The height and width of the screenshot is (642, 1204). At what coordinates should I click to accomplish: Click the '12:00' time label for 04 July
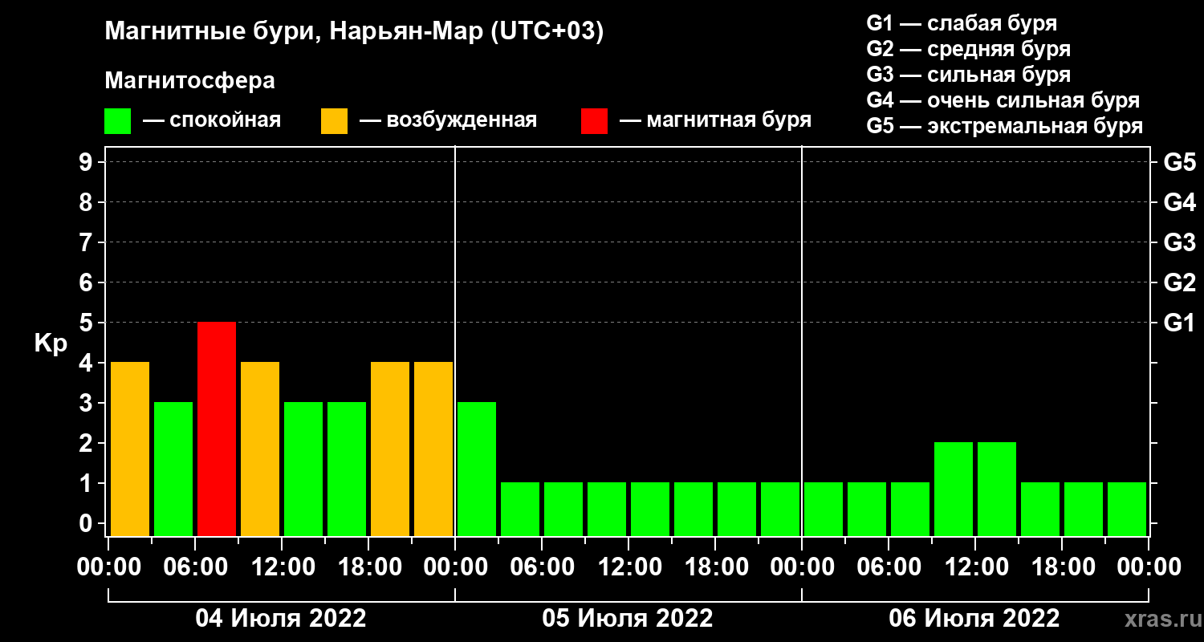click(x=282, y=567)
